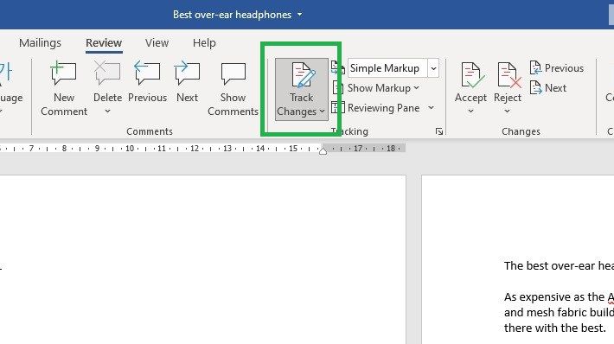This screenshot has width=614, height=344.
Task: Click the Reviewing Pane button
Action: point(383,108)
